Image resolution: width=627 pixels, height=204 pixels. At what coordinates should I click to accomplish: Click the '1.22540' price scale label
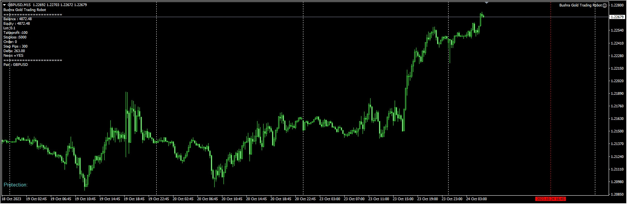click(617, 30)
